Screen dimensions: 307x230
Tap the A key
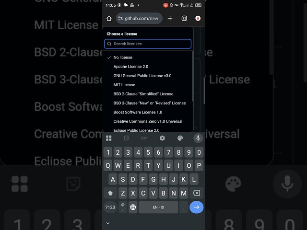click(x=113, y=179)
